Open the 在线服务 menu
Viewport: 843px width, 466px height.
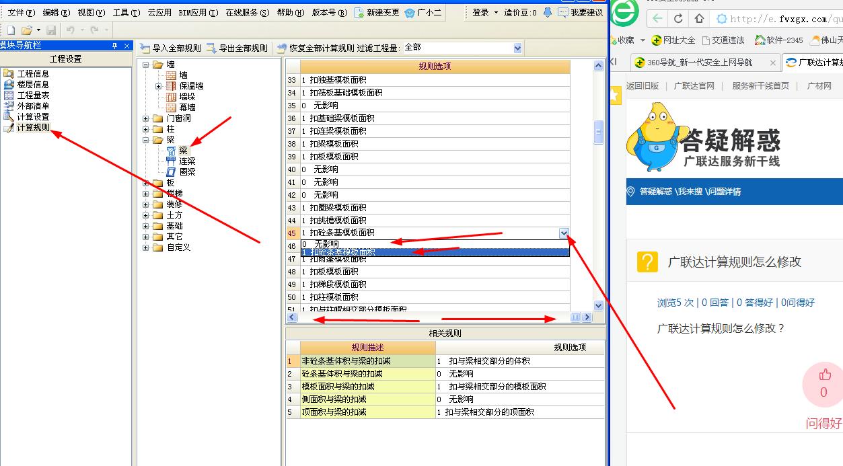(x=247, y=13)
